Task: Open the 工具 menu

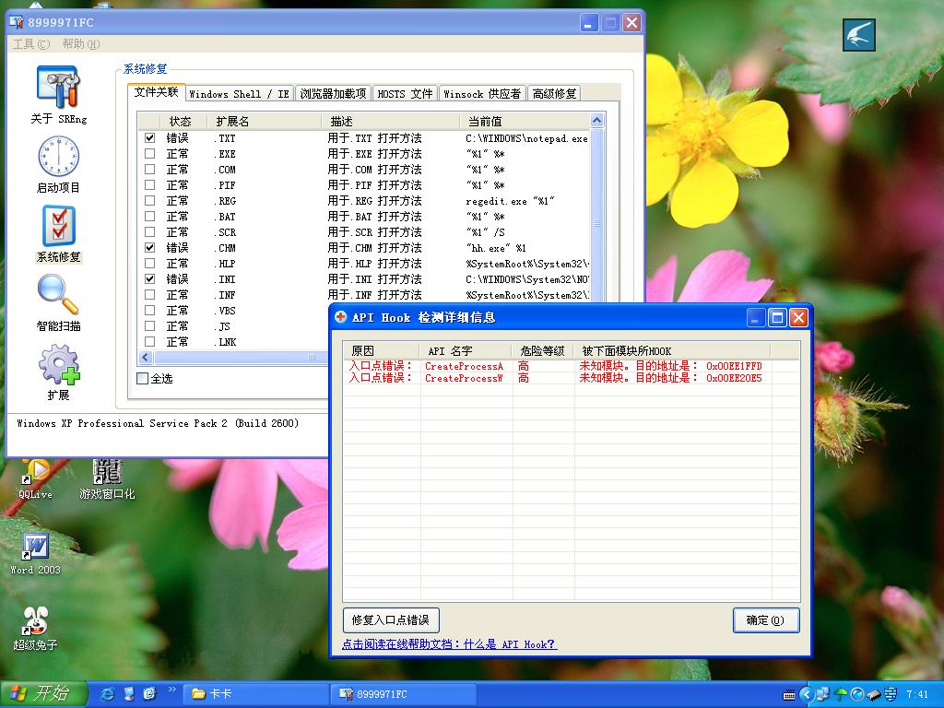Action: pos(30,44)
